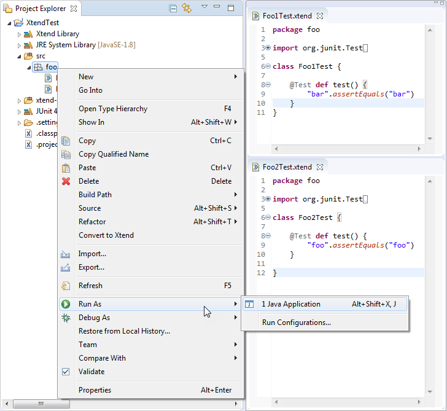Click the Collapse All icon in Project Explorer

[x=173, y=9]
